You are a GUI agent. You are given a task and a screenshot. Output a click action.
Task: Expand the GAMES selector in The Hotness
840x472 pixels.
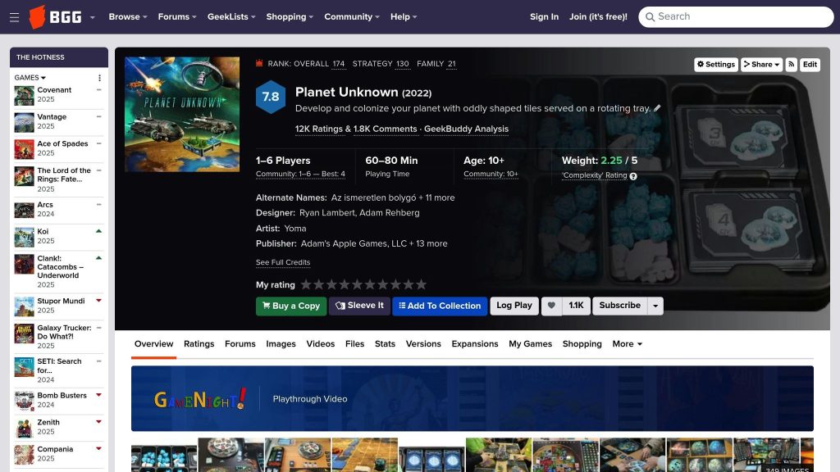[30, 78]
